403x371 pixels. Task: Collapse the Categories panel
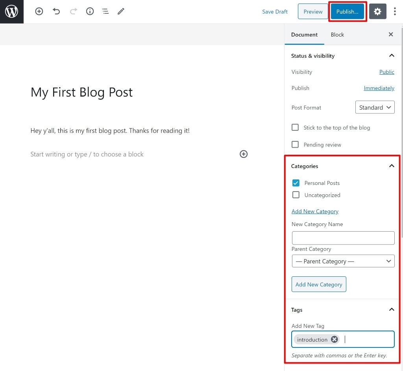(392, 166)
